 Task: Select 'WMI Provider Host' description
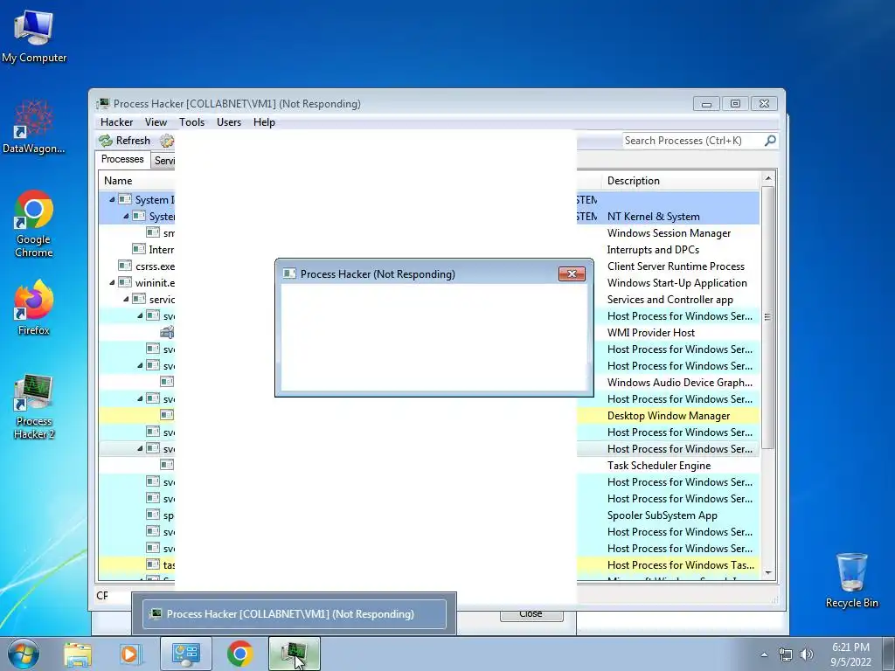[x=651, y=332]
